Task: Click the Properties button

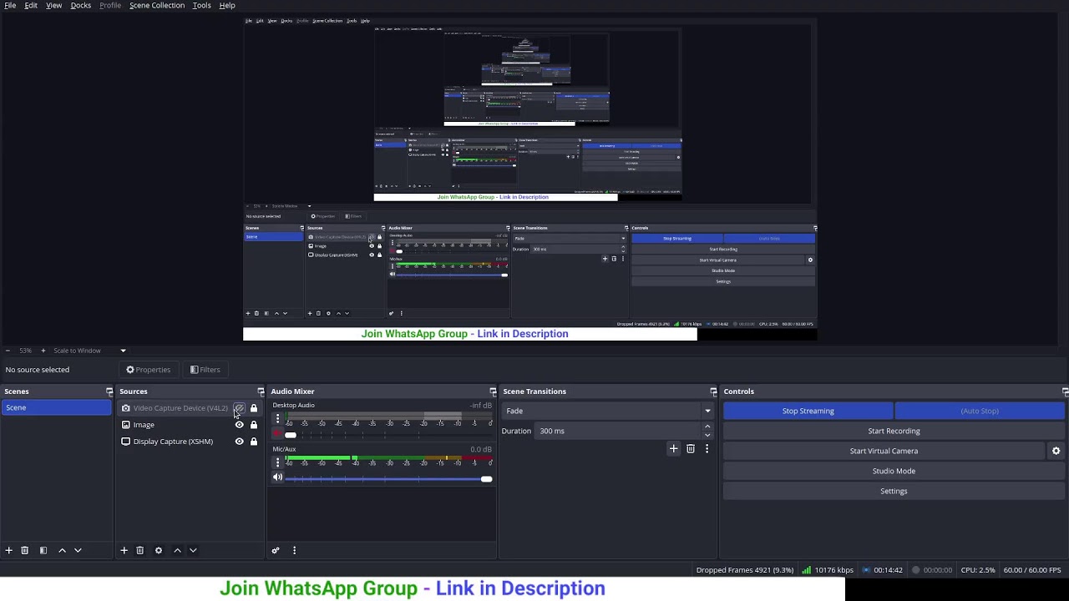Action: (x=148, y=370)
